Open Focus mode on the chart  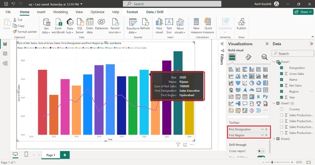(x=185, y=145)
